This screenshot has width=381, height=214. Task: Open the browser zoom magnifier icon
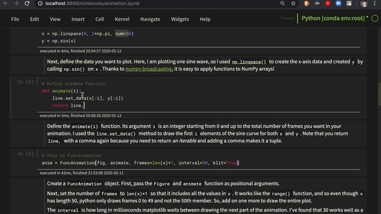point(282,4)
